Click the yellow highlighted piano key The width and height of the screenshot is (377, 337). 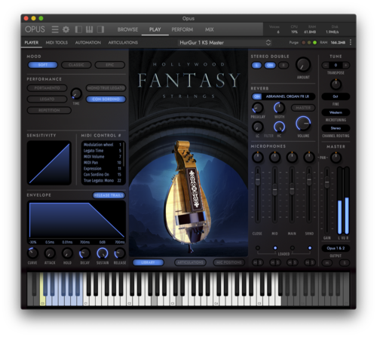[x=42, y=289]
